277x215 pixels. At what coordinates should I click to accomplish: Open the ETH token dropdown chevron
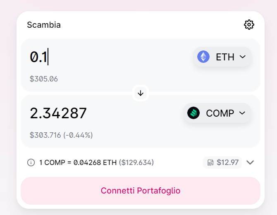click(243, 57)
